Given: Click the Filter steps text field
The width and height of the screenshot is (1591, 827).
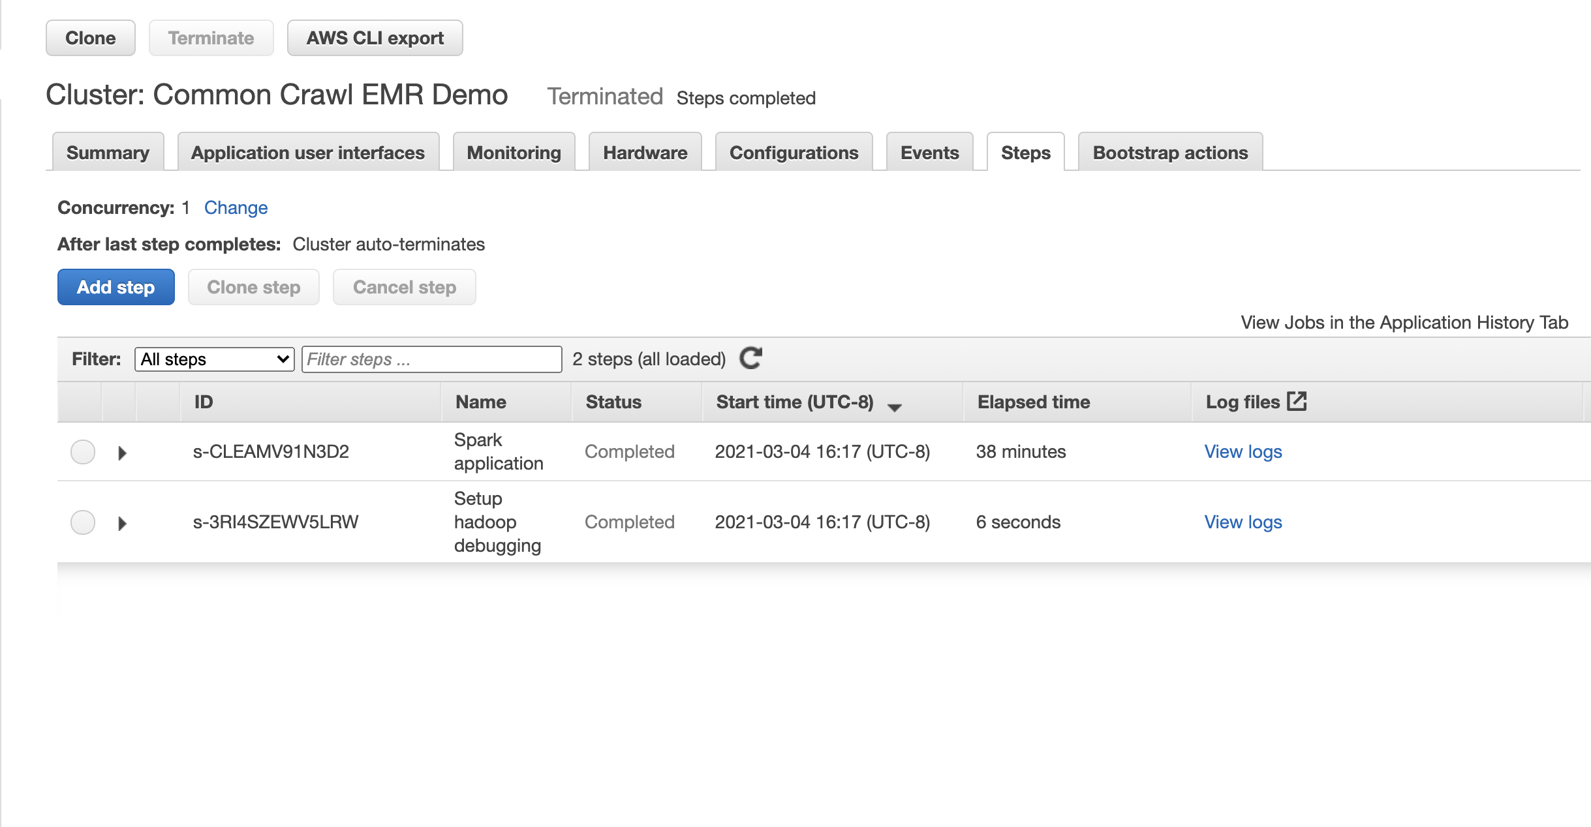Looking at the screenshot, I should point(431,359).
